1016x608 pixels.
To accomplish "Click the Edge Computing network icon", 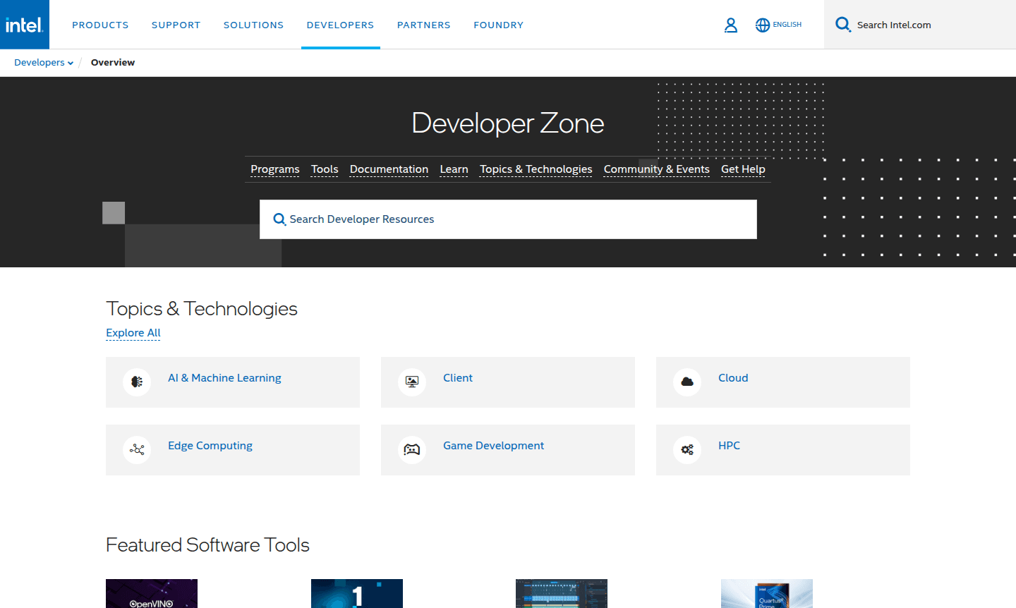I will tap(137, 449).
